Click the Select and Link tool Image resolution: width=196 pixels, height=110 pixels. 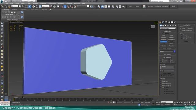2,6
